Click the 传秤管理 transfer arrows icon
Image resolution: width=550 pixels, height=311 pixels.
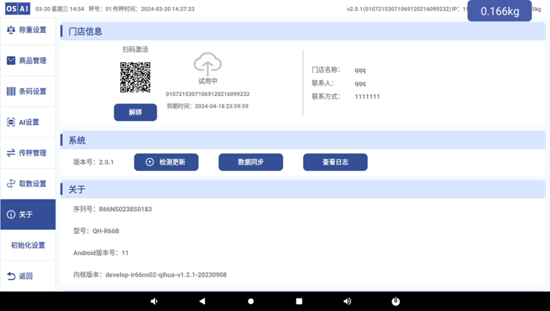pos(11,153)
